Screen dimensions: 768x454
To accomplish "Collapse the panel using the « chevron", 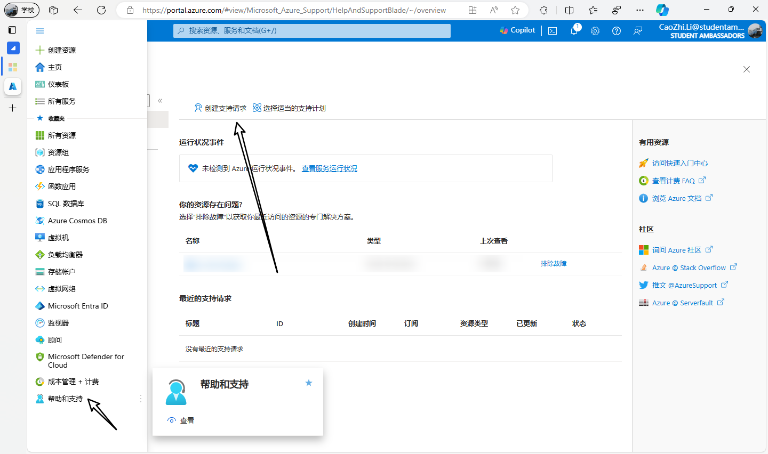I will click(x=160, y=100).
